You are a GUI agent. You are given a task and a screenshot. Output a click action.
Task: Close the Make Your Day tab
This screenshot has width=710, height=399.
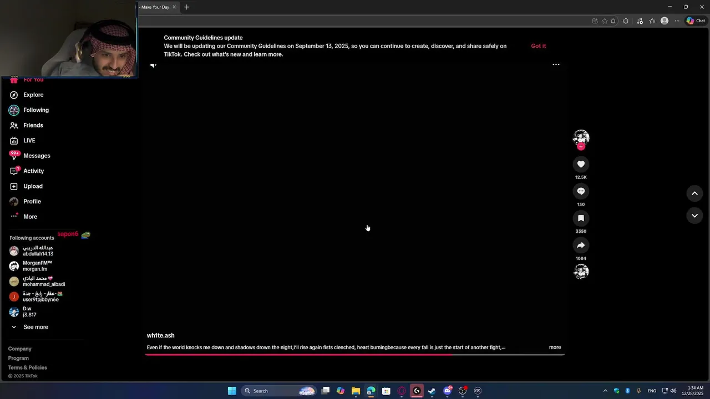[174, 7]
